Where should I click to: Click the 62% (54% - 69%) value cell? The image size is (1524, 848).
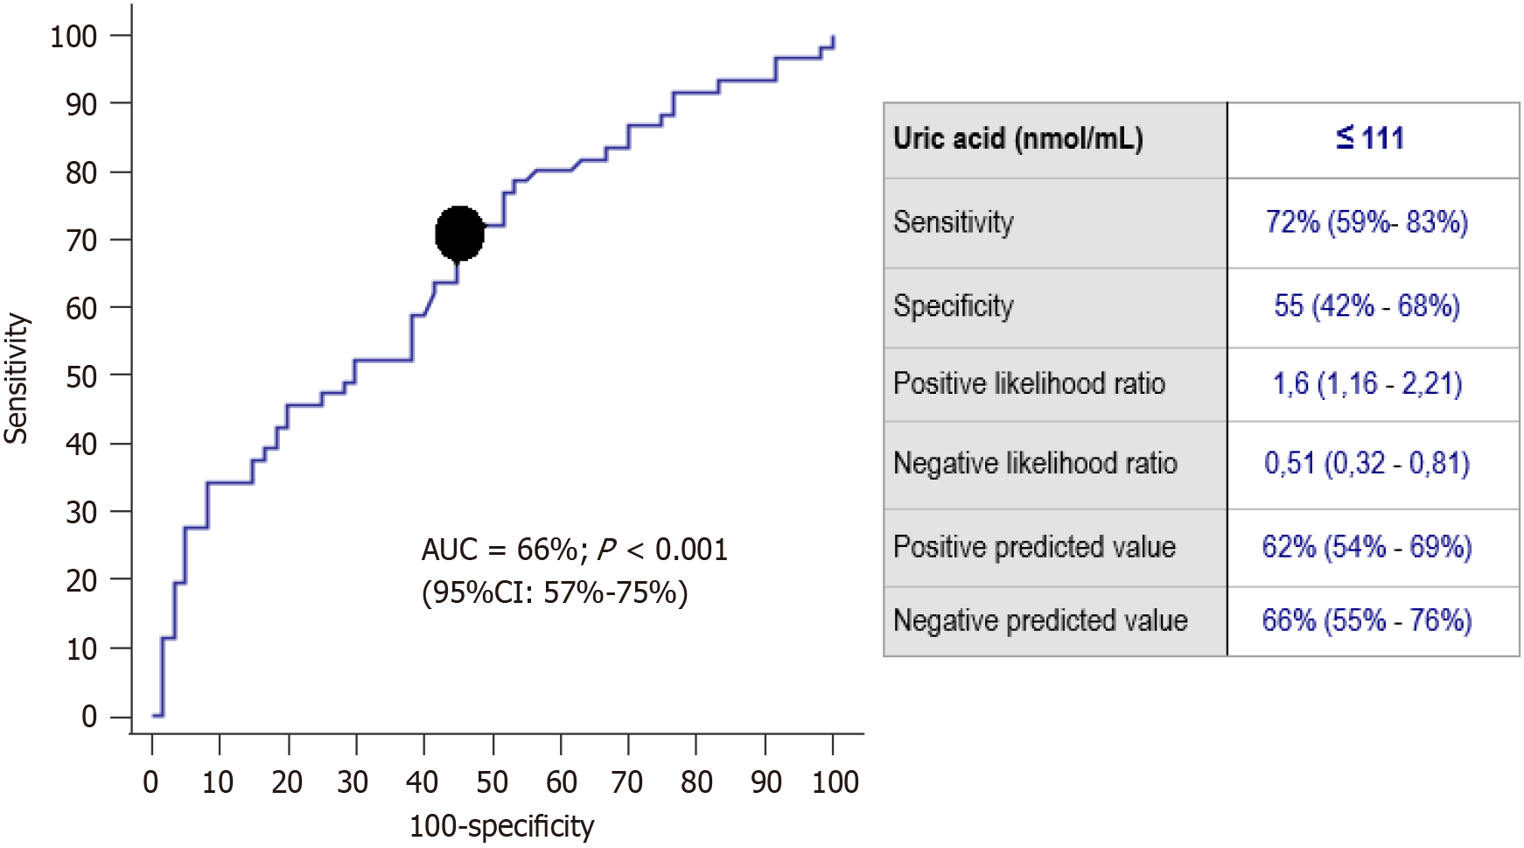pos(1367,547)
